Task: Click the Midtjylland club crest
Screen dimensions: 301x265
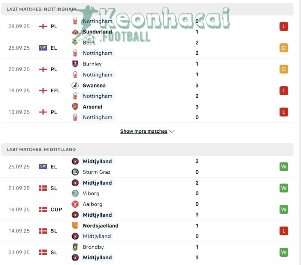Action: point(76,161)
